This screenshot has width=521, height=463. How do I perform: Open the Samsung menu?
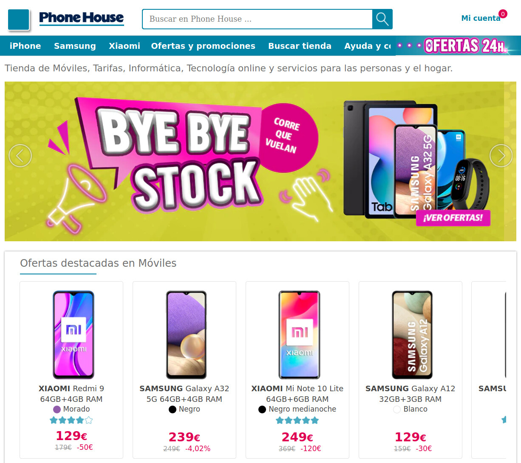coord(75,46)
